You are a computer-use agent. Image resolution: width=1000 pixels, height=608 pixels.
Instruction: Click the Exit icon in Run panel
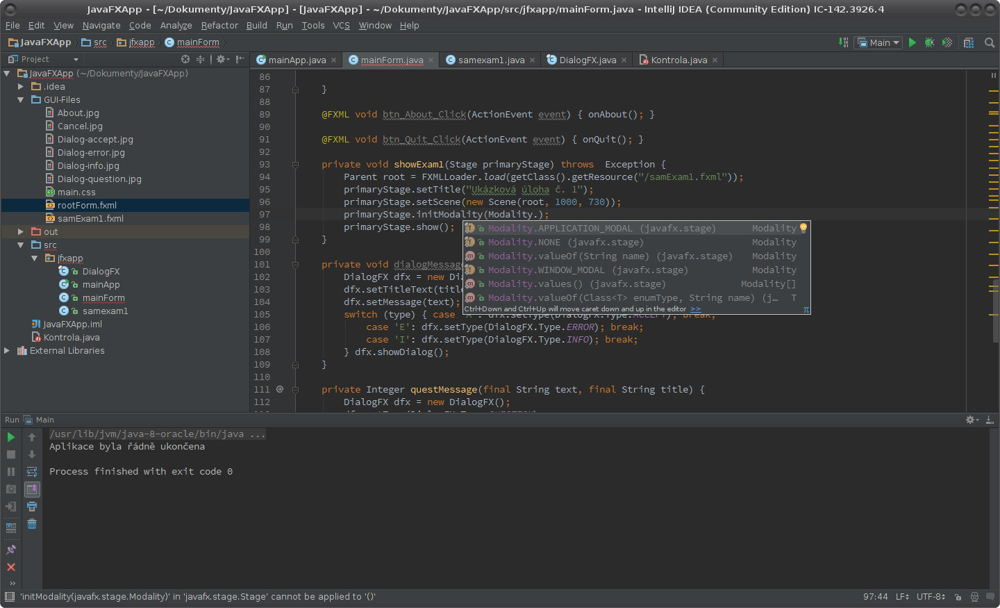pos(11,507)
